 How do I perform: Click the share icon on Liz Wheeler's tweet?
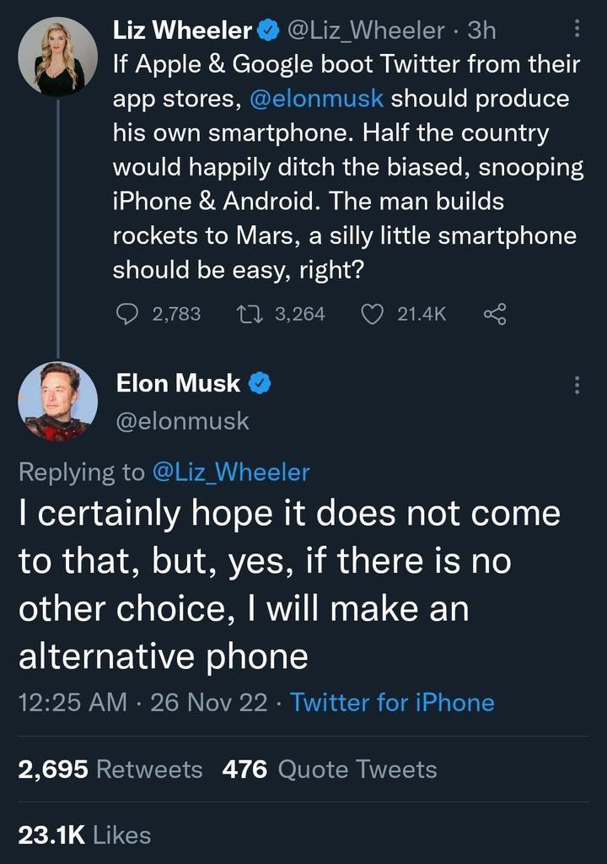[494, 314]
